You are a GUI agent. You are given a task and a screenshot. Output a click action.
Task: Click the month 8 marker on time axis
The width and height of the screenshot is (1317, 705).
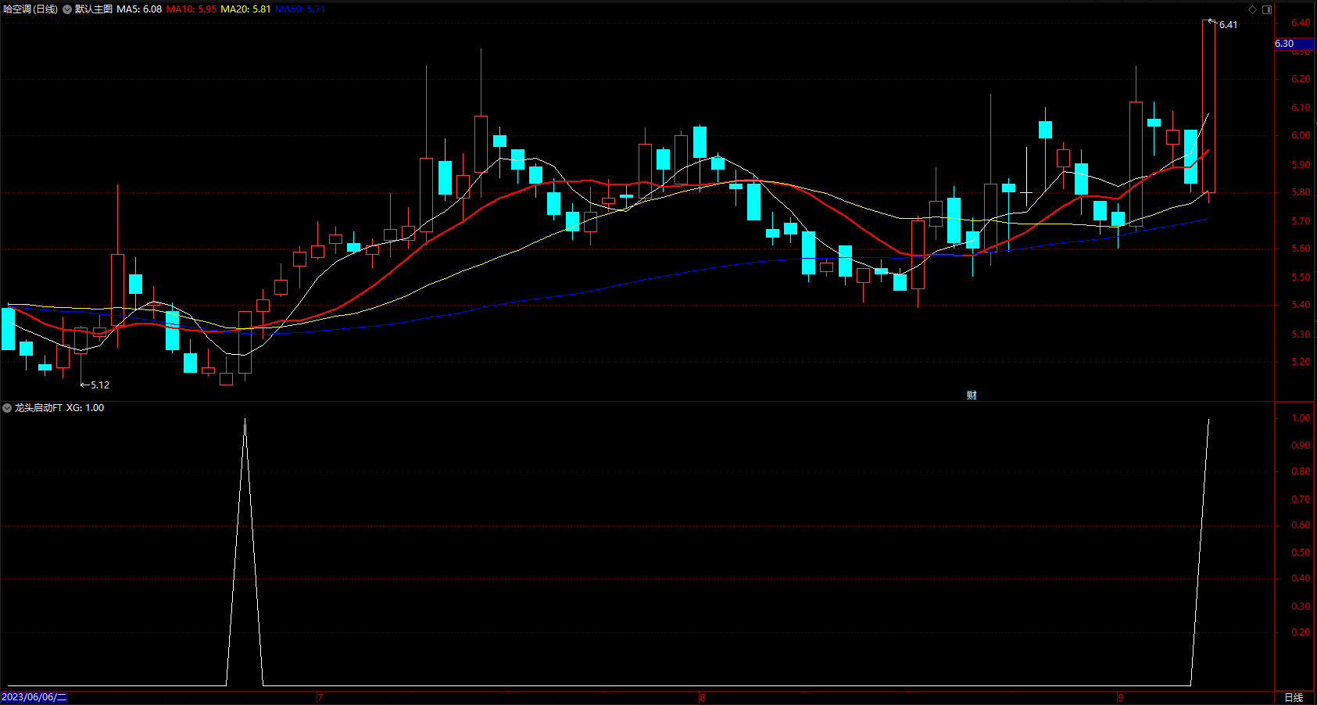tap(702, 698)
